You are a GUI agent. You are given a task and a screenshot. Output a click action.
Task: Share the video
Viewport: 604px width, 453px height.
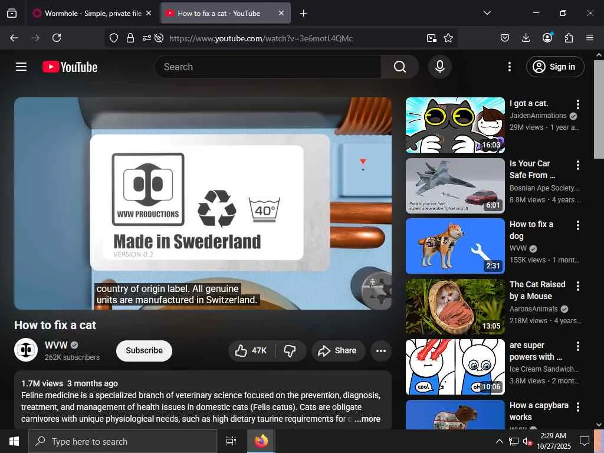click(338, 350)
